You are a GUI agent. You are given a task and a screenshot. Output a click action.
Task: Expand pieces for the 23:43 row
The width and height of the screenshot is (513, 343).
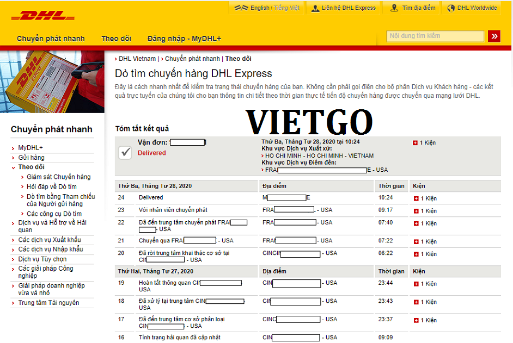[416, 302]
